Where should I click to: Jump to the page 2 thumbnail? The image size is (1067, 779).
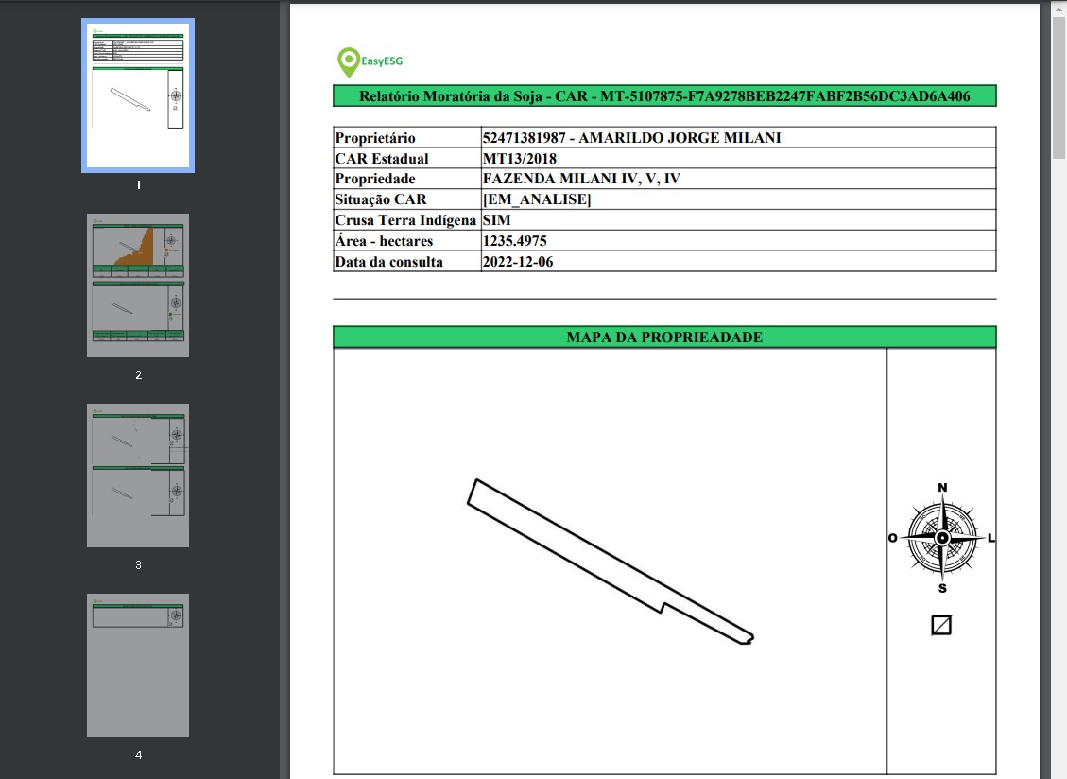[x=138, y=285]
